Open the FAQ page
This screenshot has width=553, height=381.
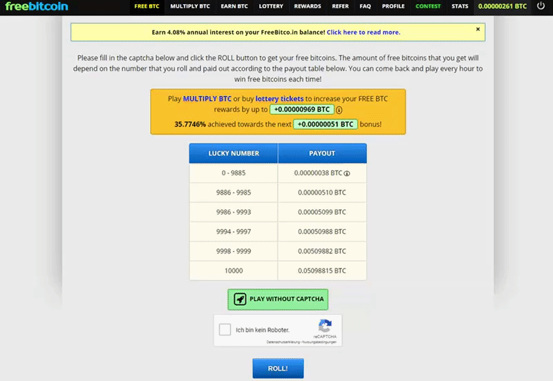[x=366, y=6]
